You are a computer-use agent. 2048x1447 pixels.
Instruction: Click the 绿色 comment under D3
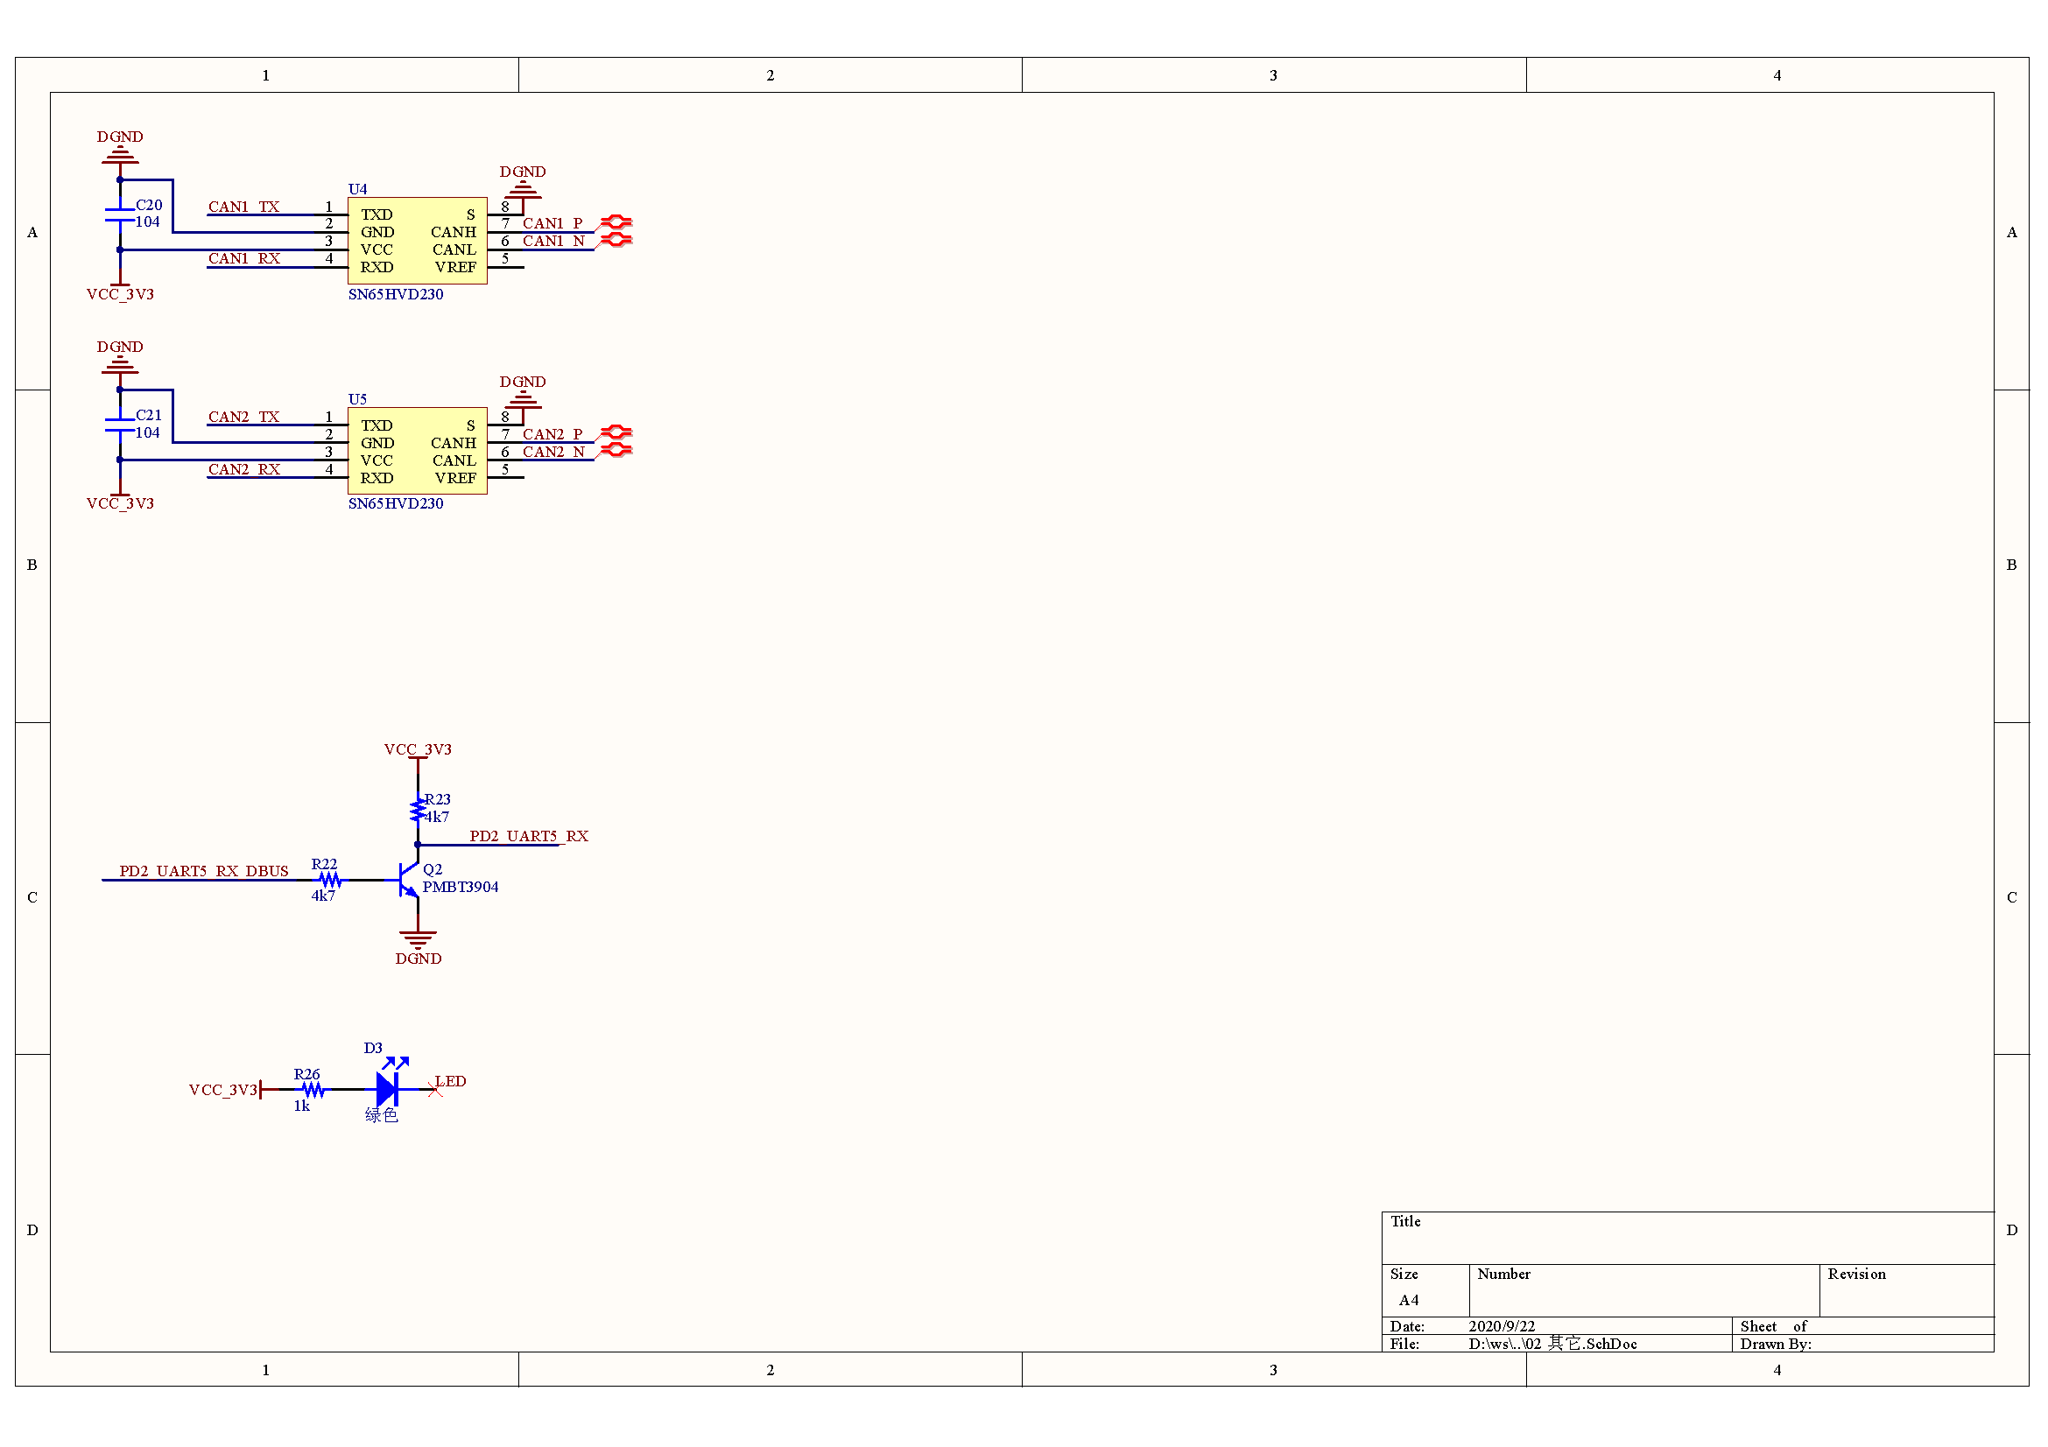tap(382, 1115)
